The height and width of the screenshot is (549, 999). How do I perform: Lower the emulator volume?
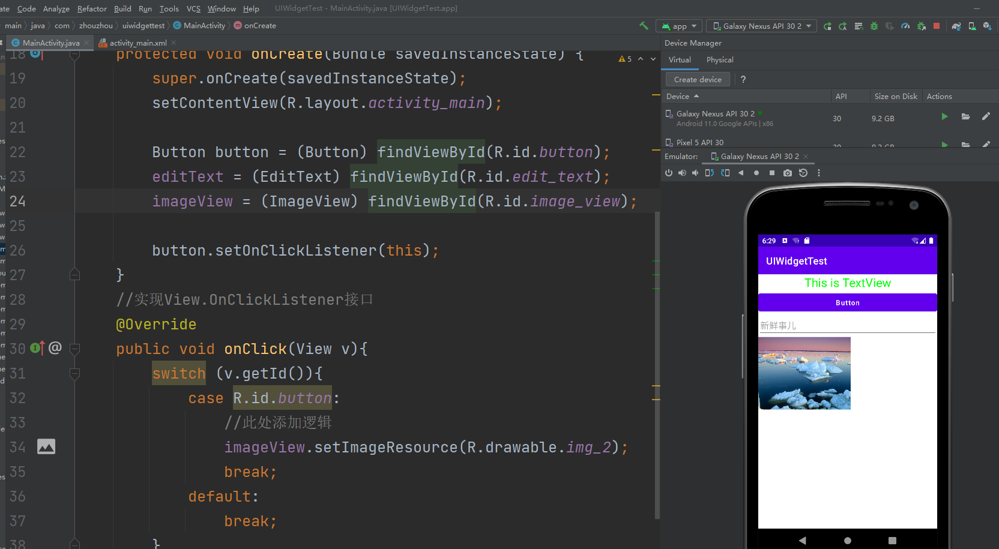695,173
